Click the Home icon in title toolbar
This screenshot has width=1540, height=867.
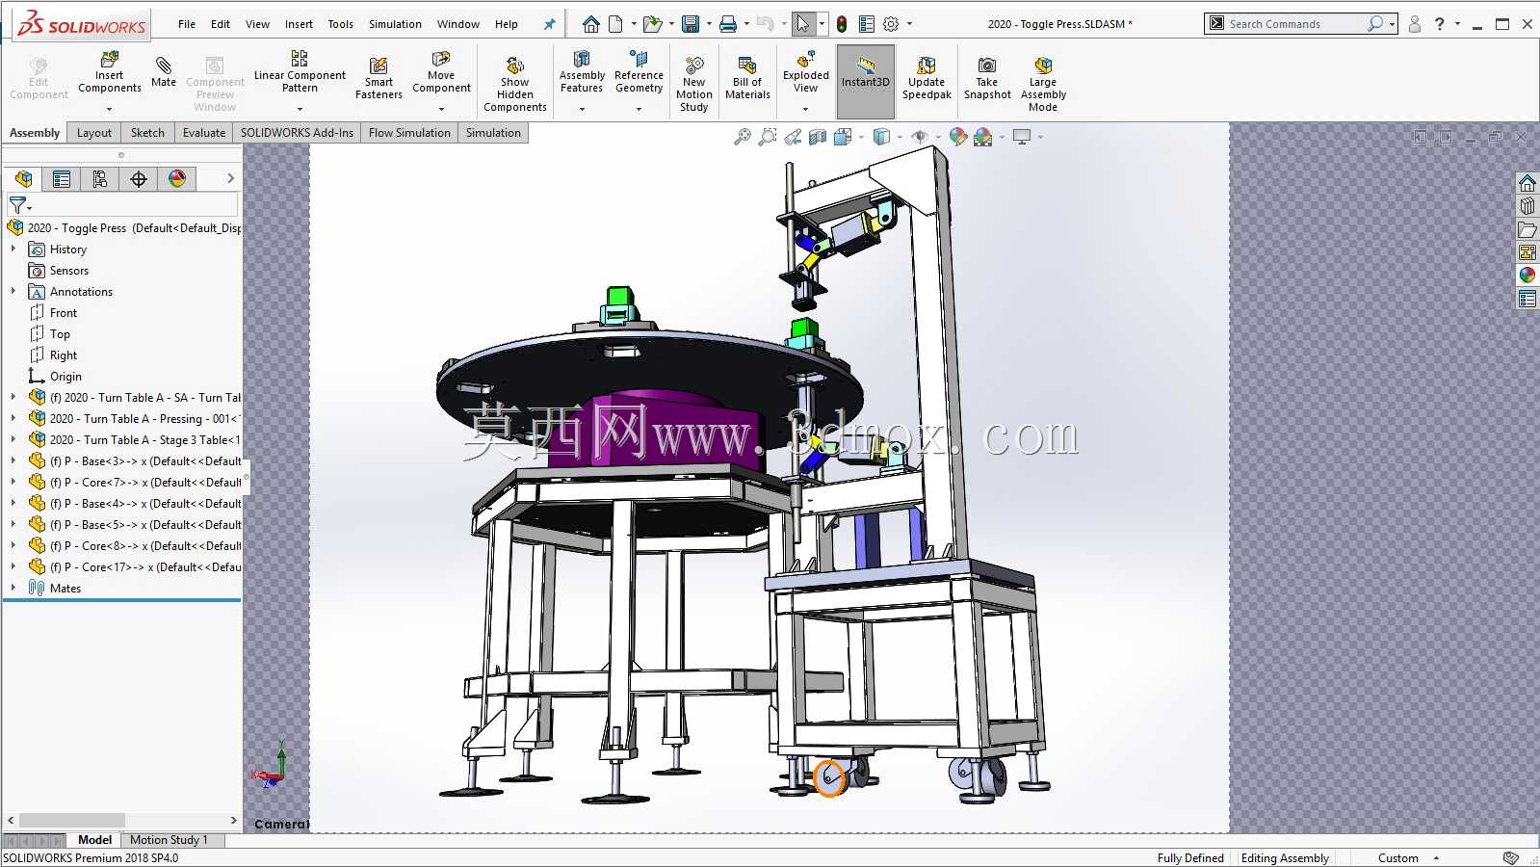pyautogui.click(x=591, y=24)
